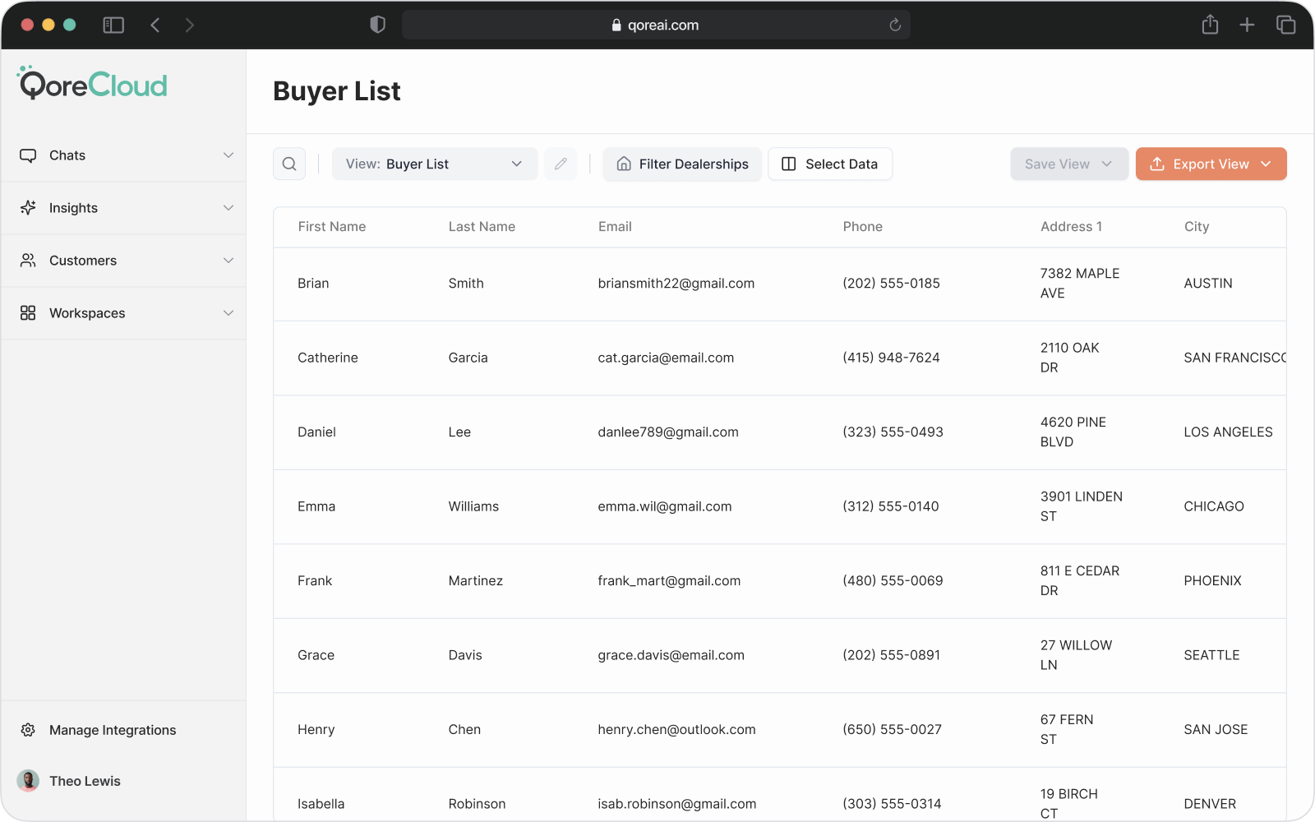Click the Select Data button
The image size is (1315, 822).
[830, 164]
